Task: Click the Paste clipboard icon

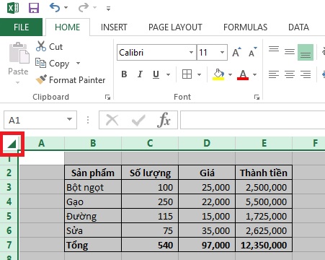Action: click(x=19, y=53)
